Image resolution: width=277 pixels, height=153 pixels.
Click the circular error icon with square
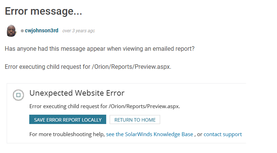(18, 95)
